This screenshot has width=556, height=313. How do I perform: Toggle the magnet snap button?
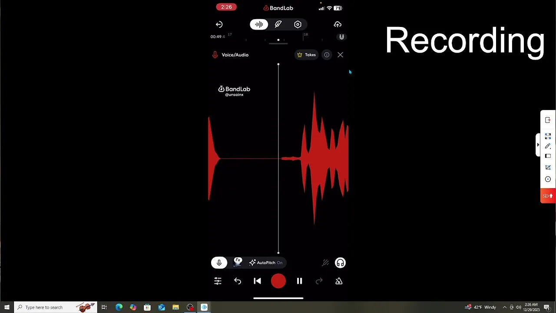[x=341, y=37]
